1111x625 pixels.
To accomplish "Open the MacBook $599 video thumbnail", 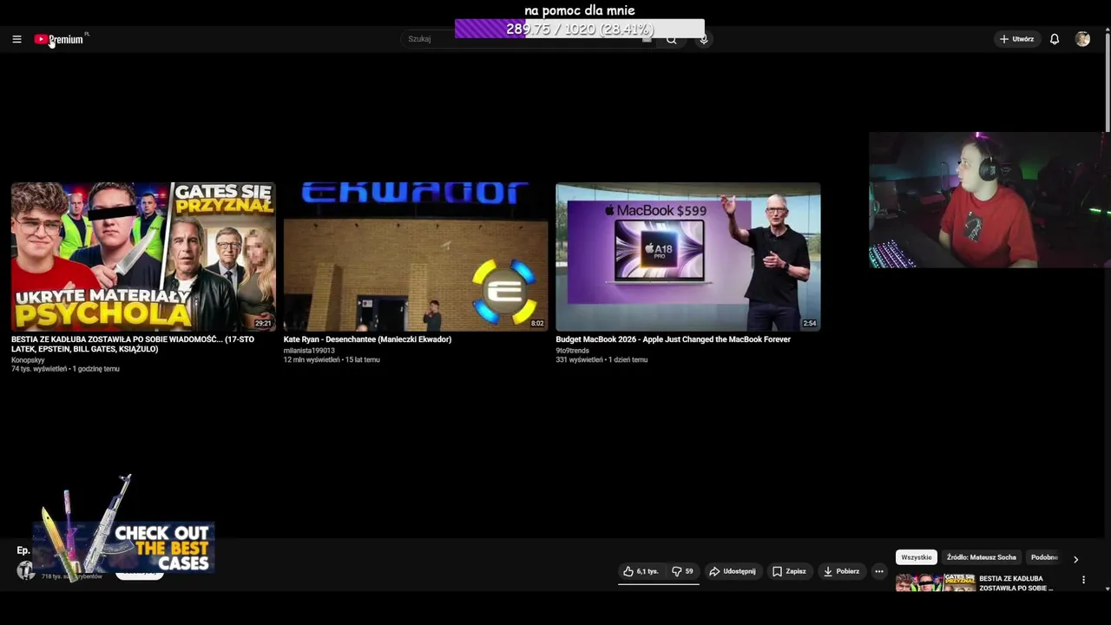I will pyautogui.click(x=688, y=256).
